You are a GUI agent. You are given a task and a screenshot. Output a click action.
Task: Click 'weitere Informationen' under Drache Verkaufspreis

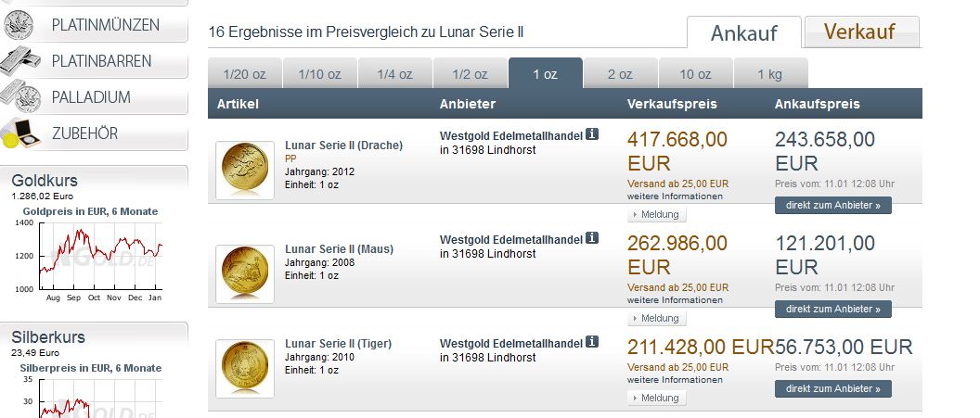(x=675, y=196)
